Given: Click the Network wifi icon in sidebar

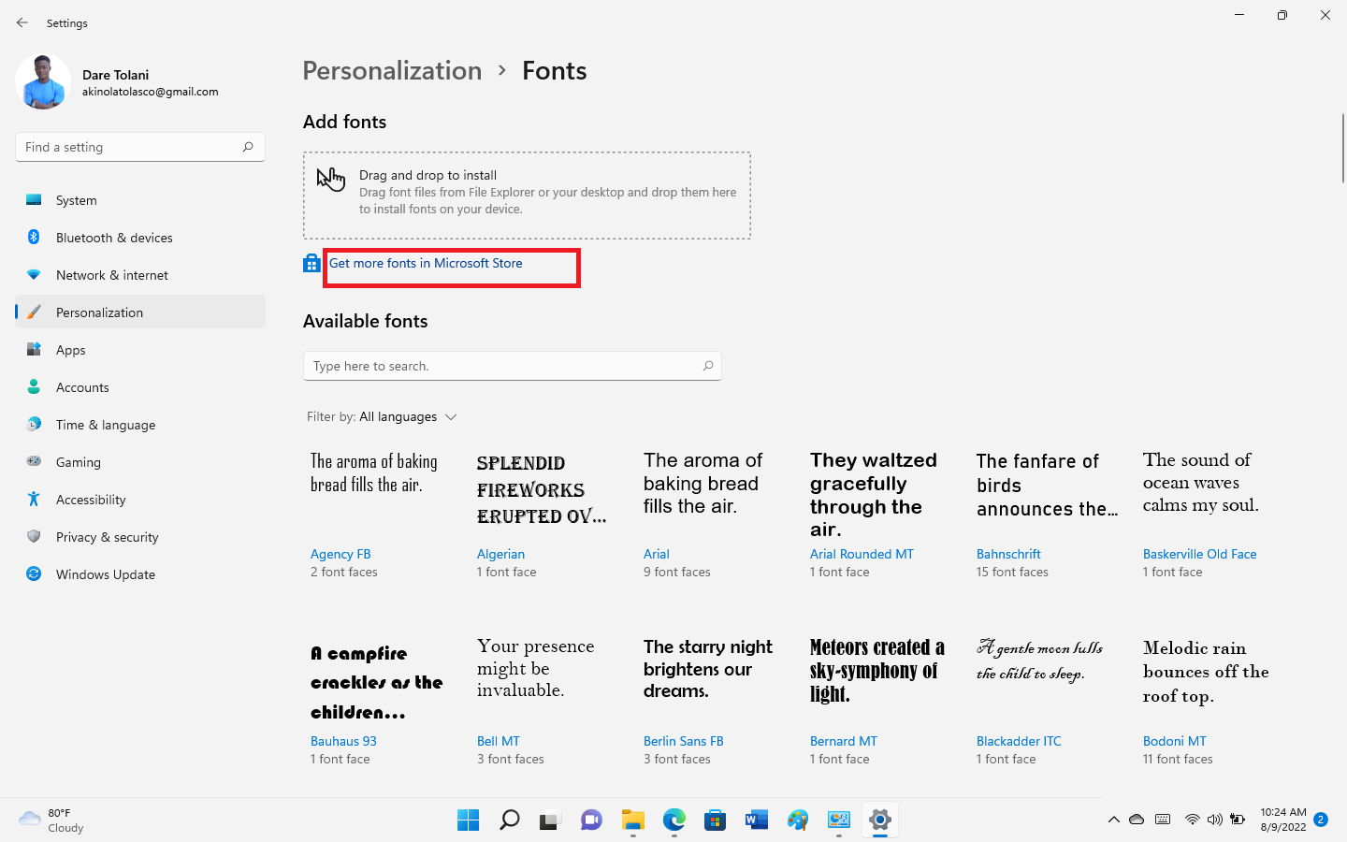Looking at the screenshot, I should 34,275.
